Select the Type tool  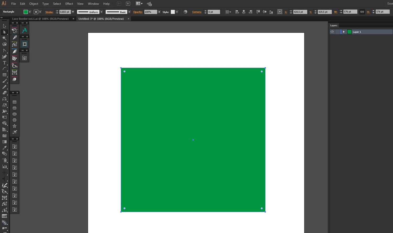tap(4, 63)
